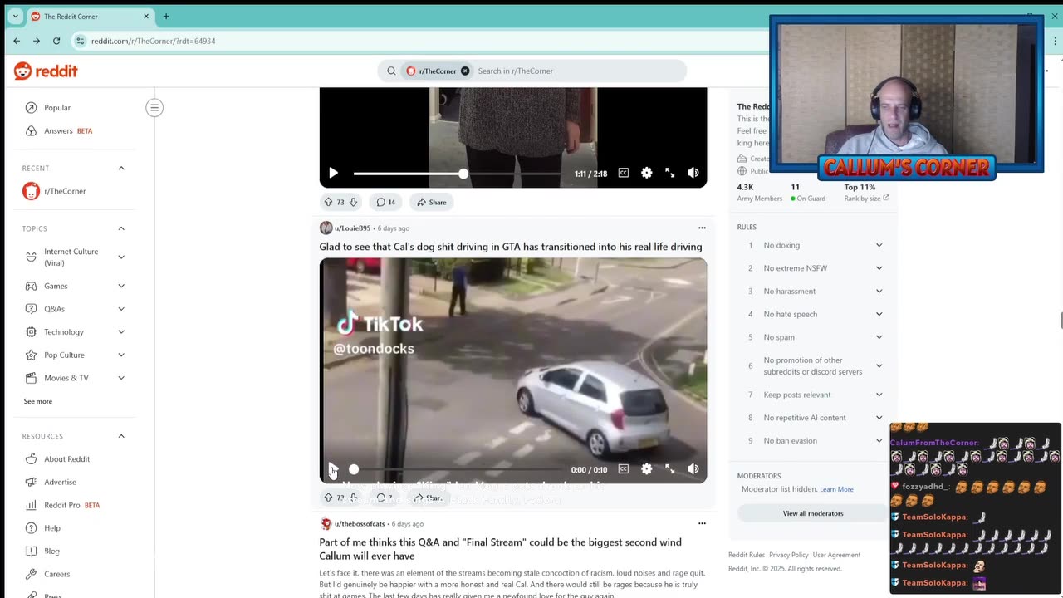The height and width of the screenshot is (598, 1063).
Task: Open the Popular feed in sidebar
Action: 57,107
